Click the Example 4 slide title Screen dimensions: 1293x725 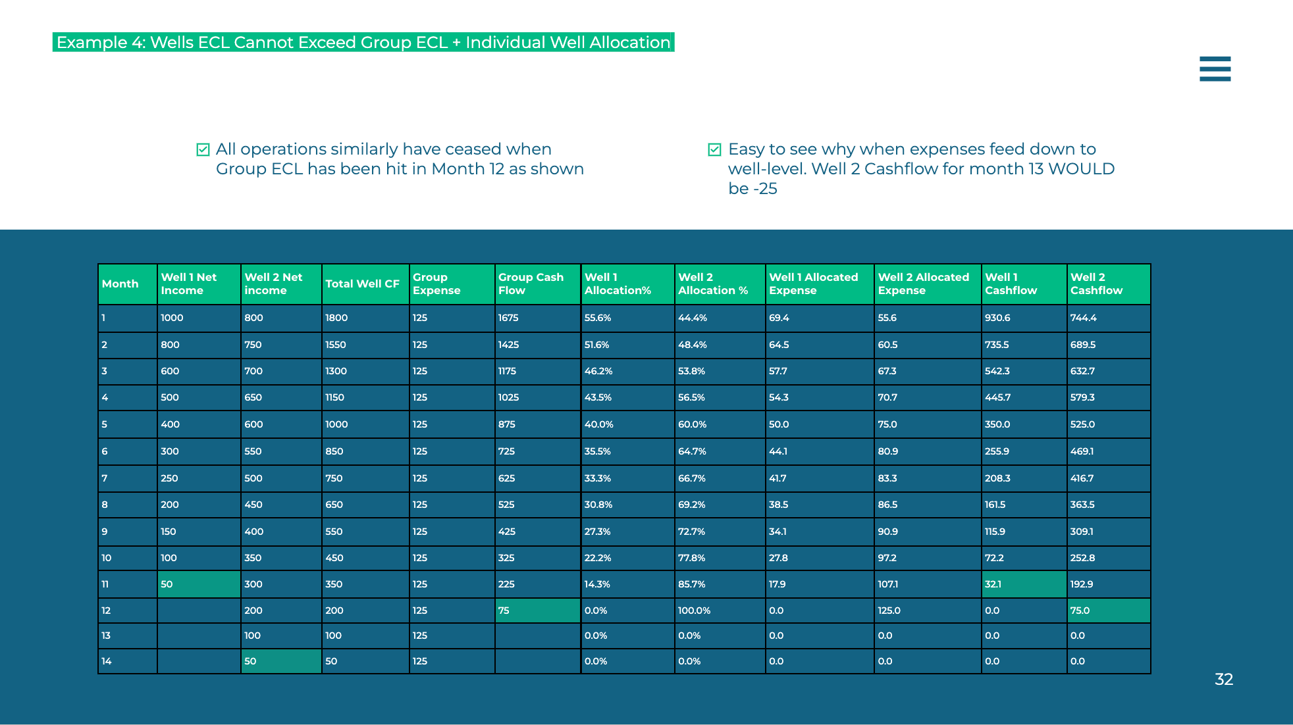point(363,42)
